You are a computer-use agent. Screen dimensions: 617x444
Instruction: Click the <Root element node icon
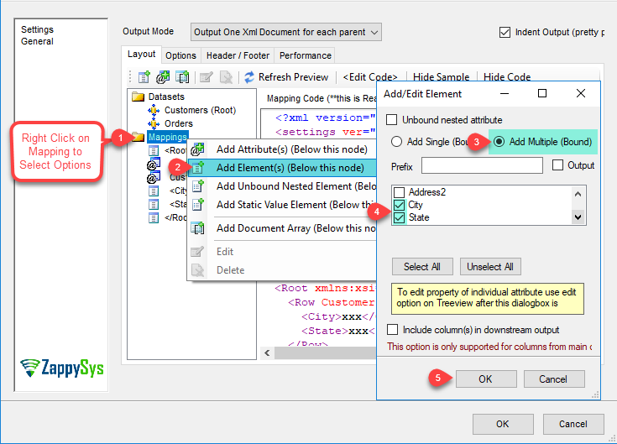154,150
